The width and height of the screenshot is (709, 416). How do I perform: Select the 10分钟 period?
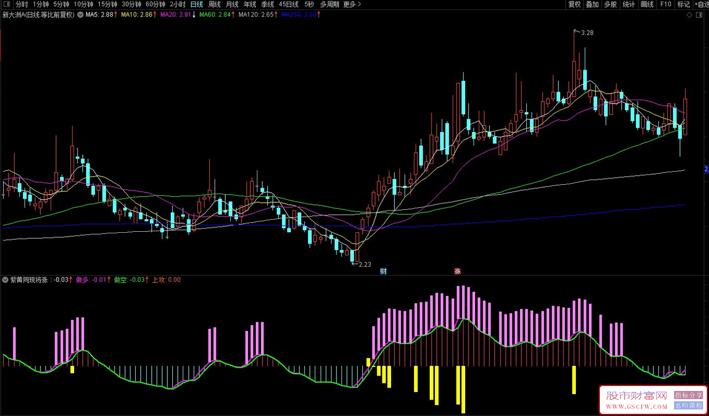click(x=84, y=4)
